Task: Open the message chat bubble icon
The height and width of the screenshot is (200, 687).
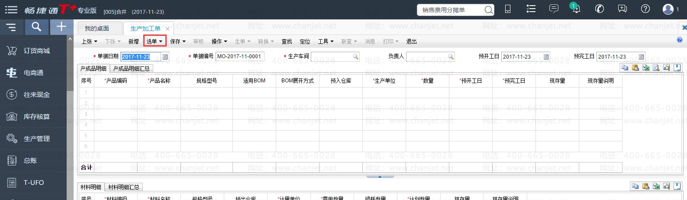Action: pos(554,9)
